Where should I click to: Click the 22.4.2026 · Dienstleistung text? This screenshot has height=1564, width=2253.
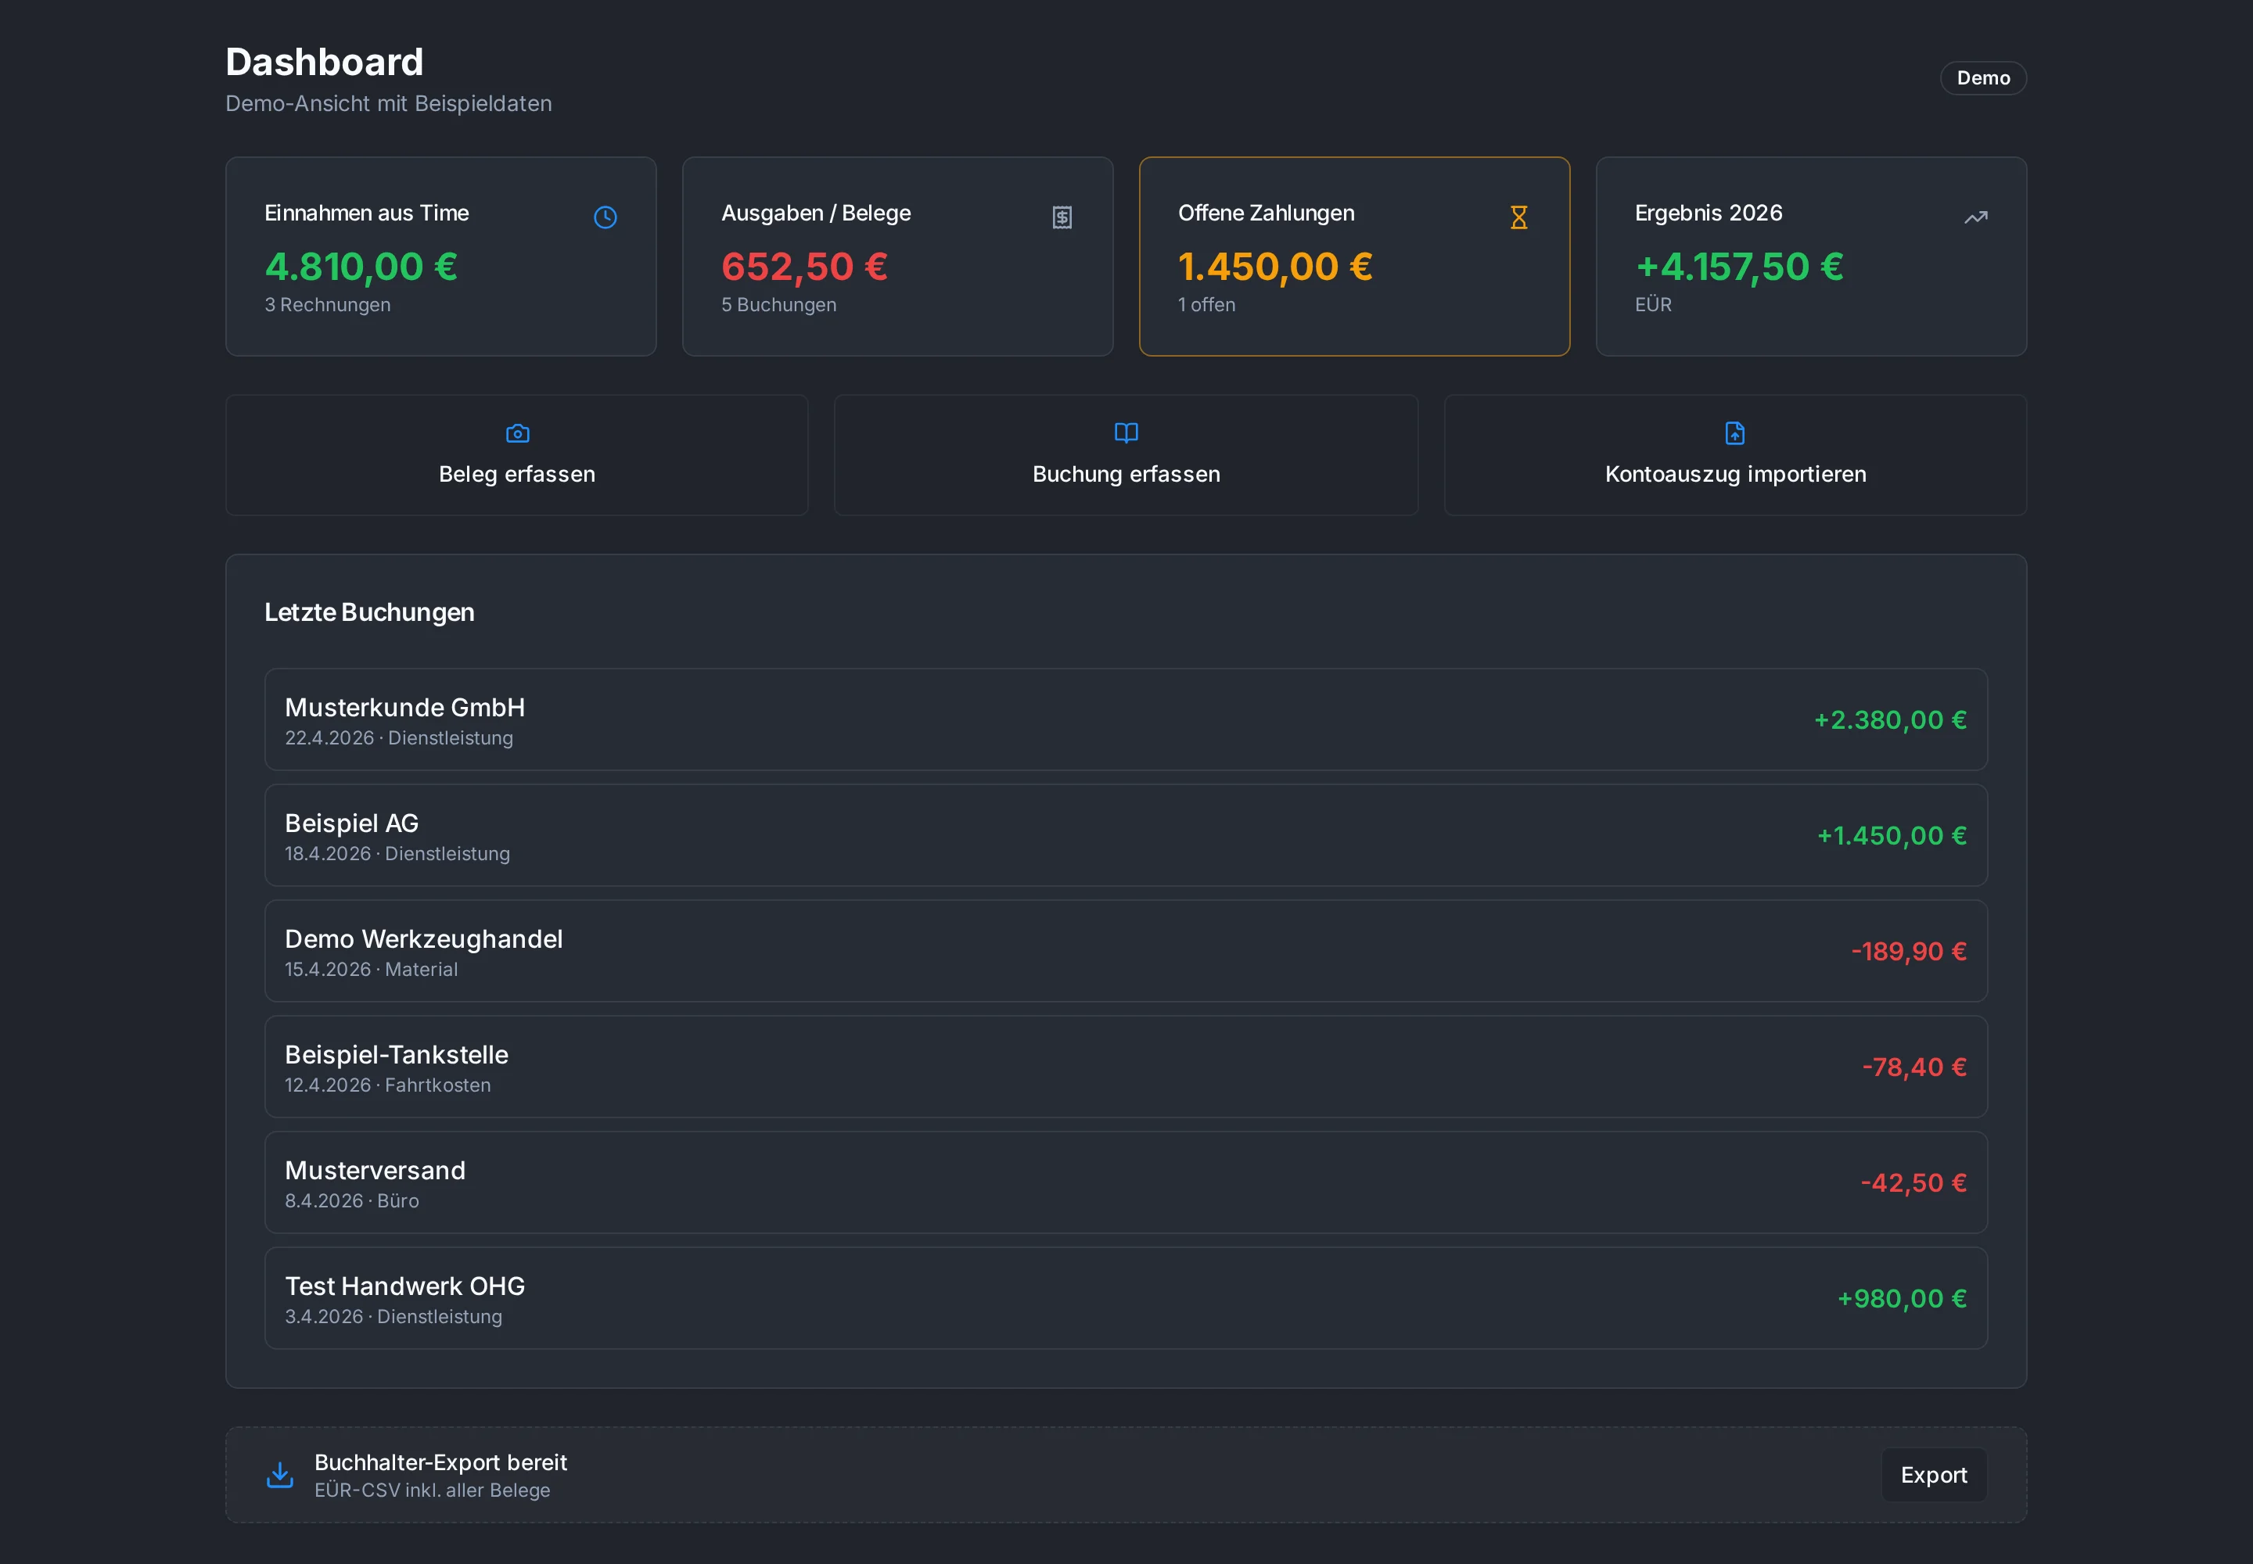(399, 738)
